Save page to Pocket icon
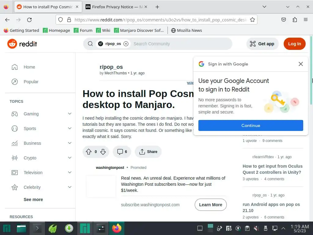This screenshot has height=235, width=313. point(283,20)
